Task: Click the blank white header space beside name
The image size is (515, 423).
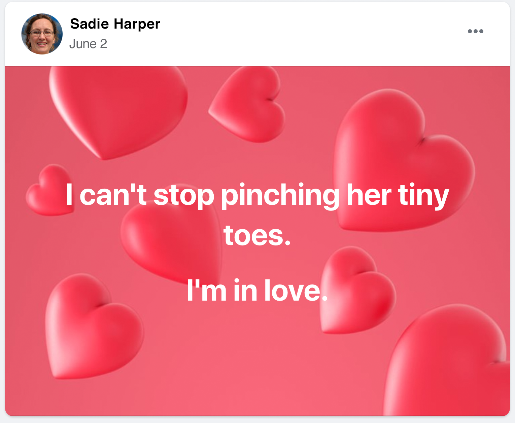Action: coord(303,34)
